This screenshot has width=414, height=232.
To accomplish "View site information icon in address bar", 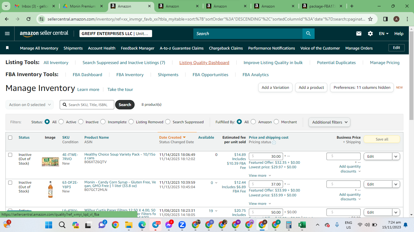I will [42, 19].
